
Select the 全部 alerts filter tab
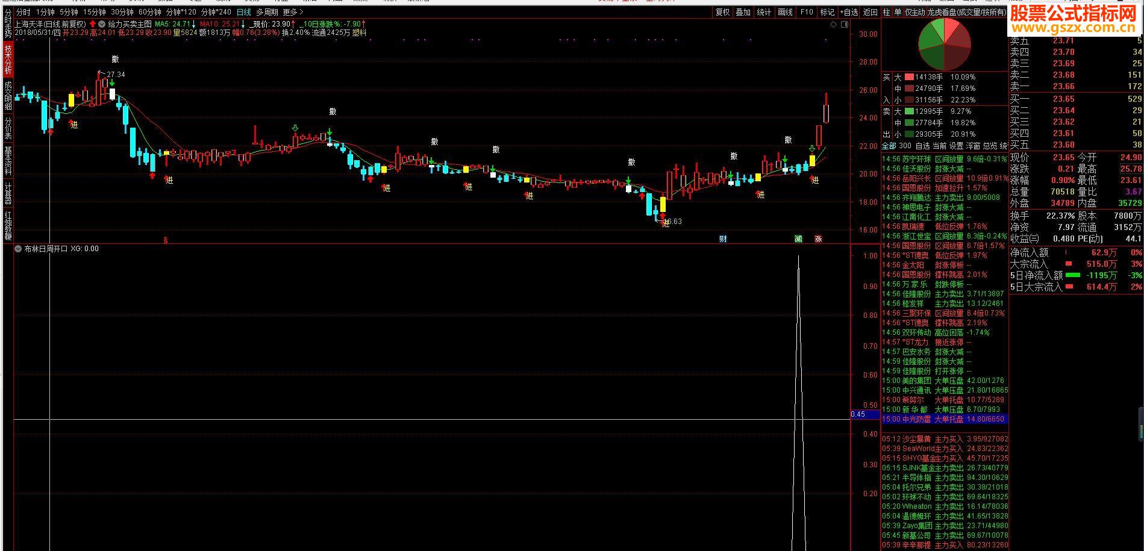(889, 146)
